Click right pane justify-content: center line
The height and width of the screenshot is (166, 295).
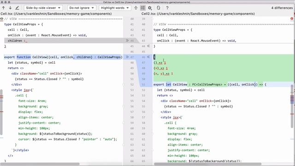tap(189, 150)
